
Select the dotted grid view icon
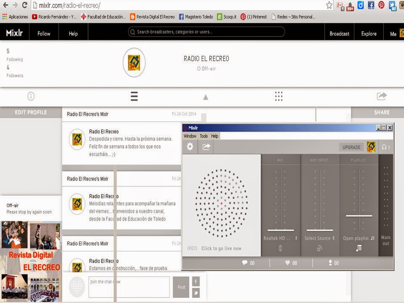coord(279,96)
